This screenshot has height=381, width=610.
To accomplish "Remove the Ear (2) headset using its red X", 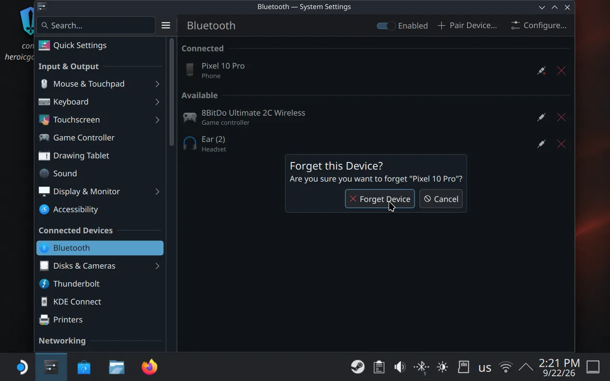I will click(561, 144).
